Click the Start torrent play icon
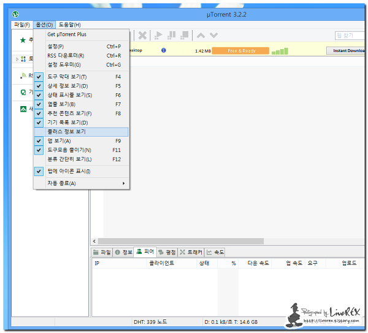Viewport: 368px width, 333px height. [158, 35]
